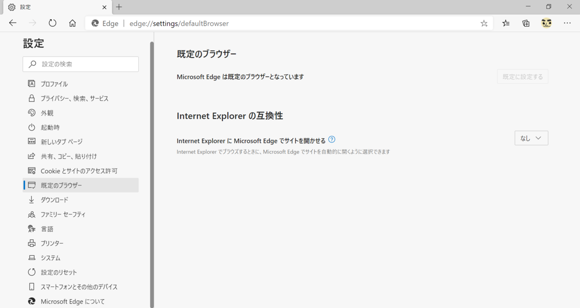Click the address bar URL
580x308 pixels.
[179, 23]
